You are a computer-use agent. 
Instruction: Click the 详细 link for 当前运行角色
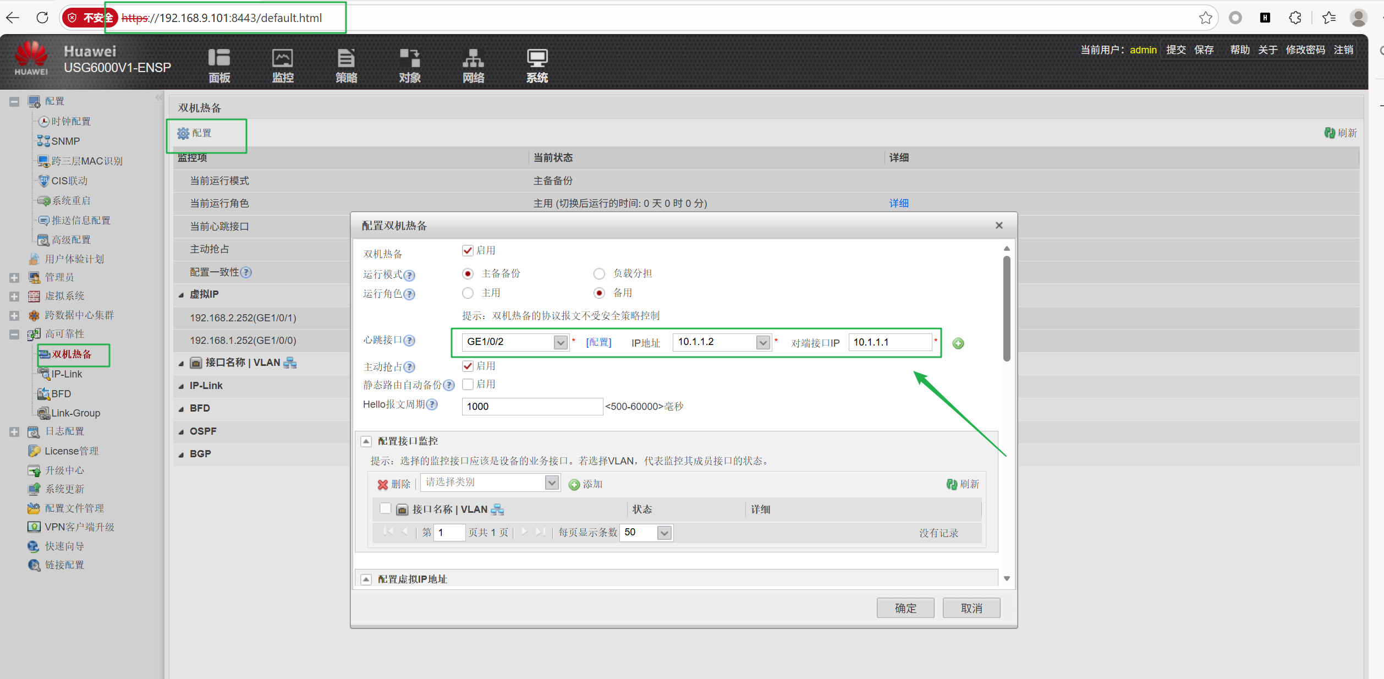pos(899,204)
